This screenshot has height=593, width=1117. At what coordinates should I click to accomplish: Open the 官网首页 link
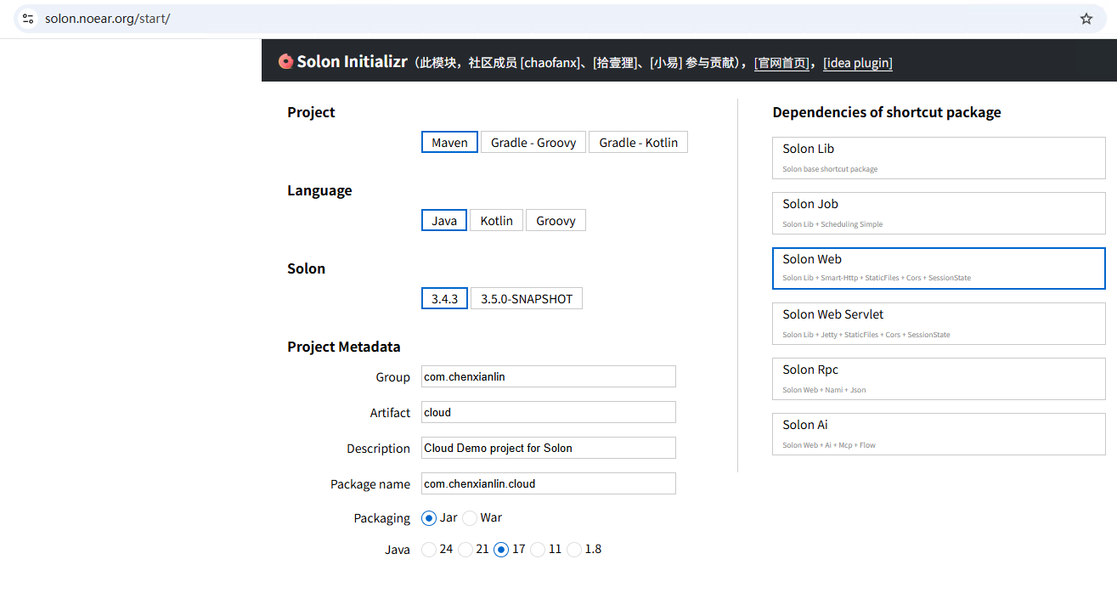point(781,63)
